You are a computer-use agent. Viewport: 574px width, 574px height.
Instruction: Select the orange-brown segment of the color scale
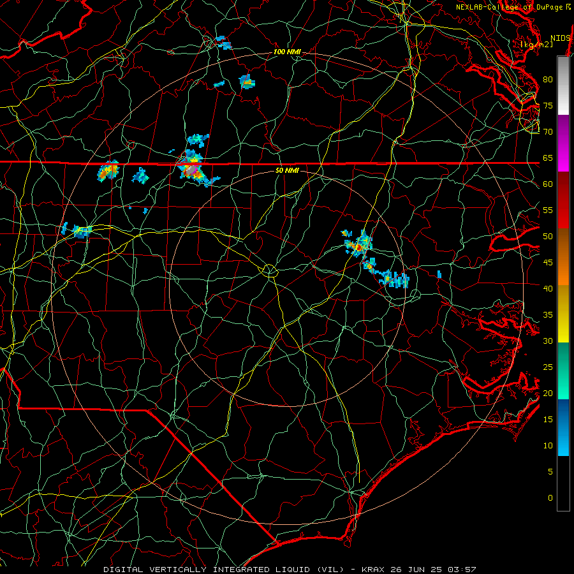[563, 257]
